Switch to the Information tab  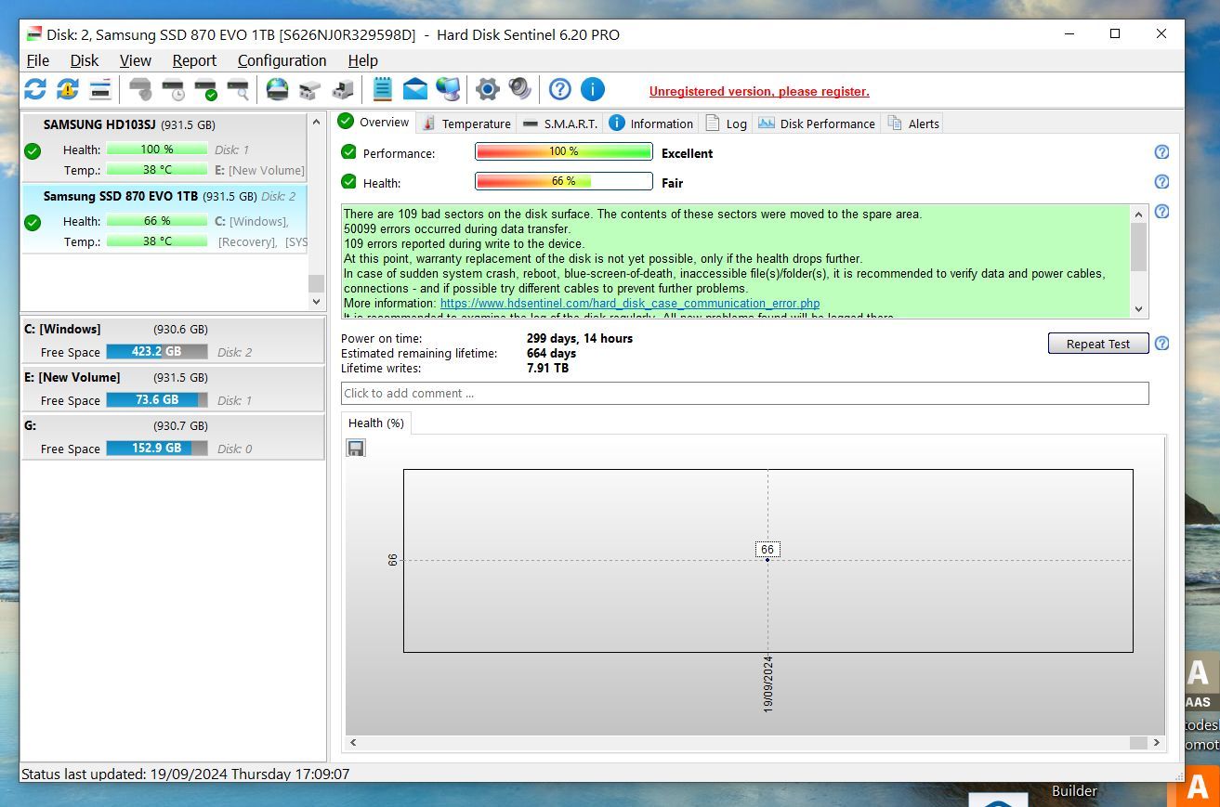650,124
